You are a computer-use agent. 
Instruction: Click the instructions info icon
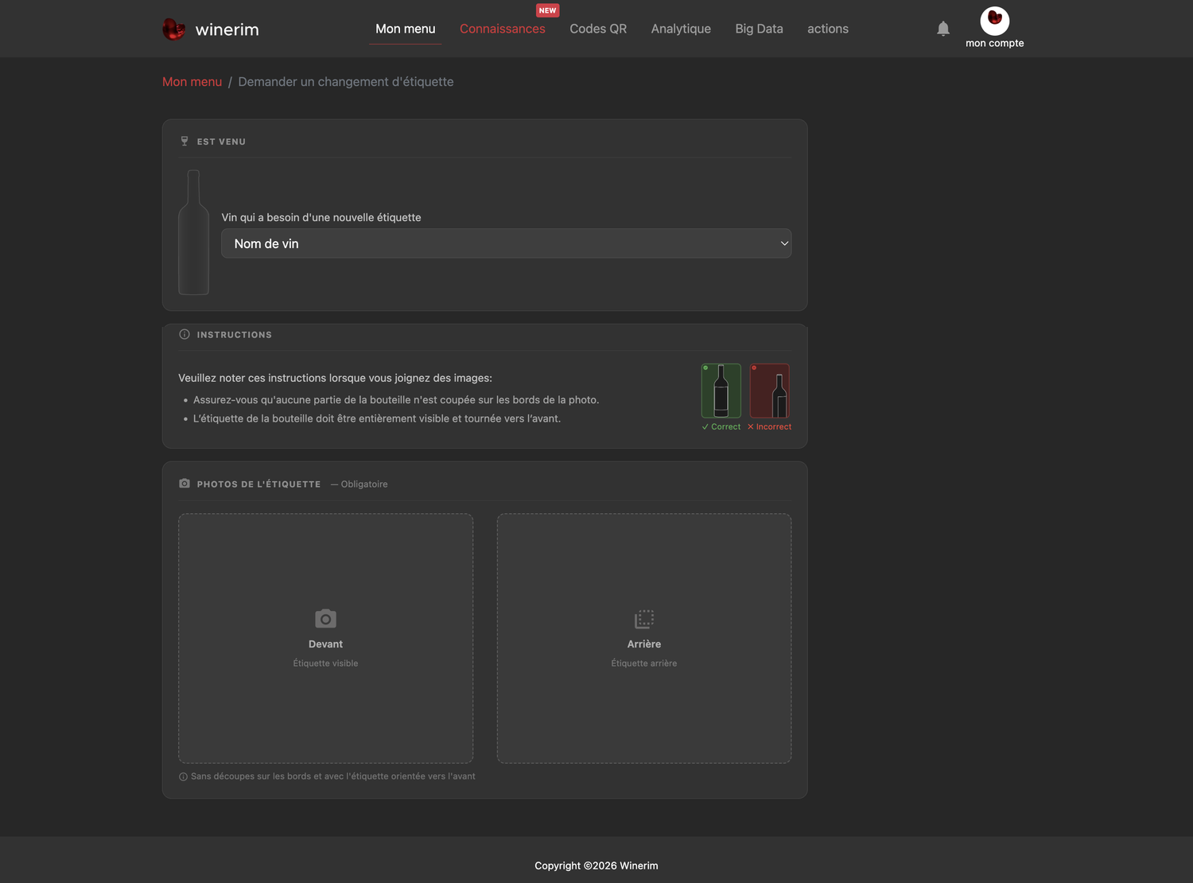pos(185,334)
